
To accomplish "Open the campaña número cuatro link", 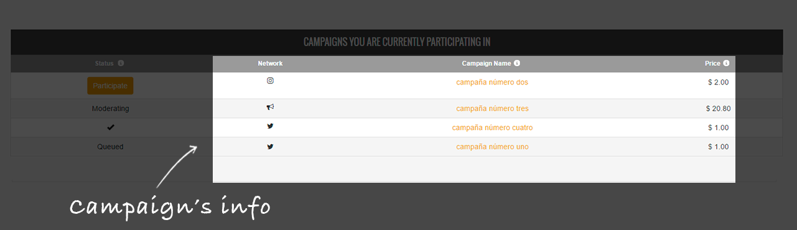I will pos(492,128).
